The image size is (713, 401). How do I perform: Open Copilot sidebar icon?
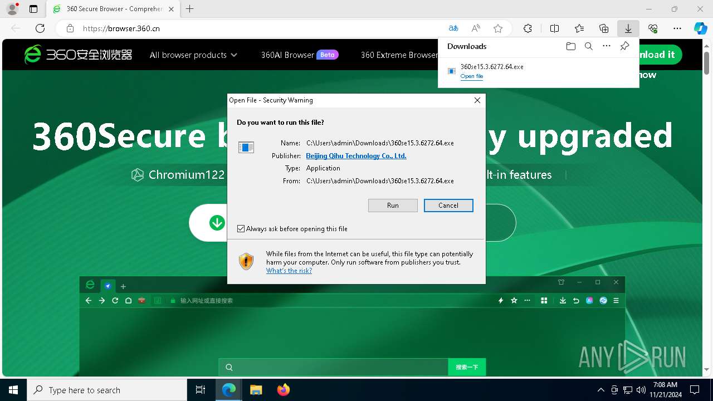pyautogui.click(x=701, y=28)
